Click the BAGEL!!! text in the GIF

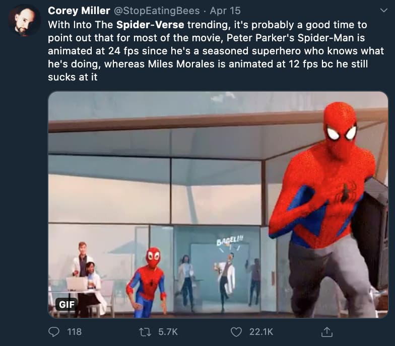click(x=227, y=242)
